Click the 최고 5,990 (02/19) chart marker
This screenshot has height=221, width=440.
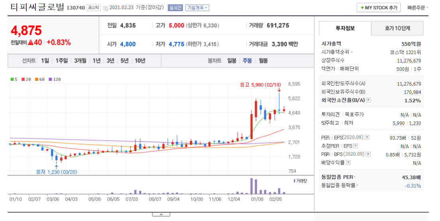[260, 85]
